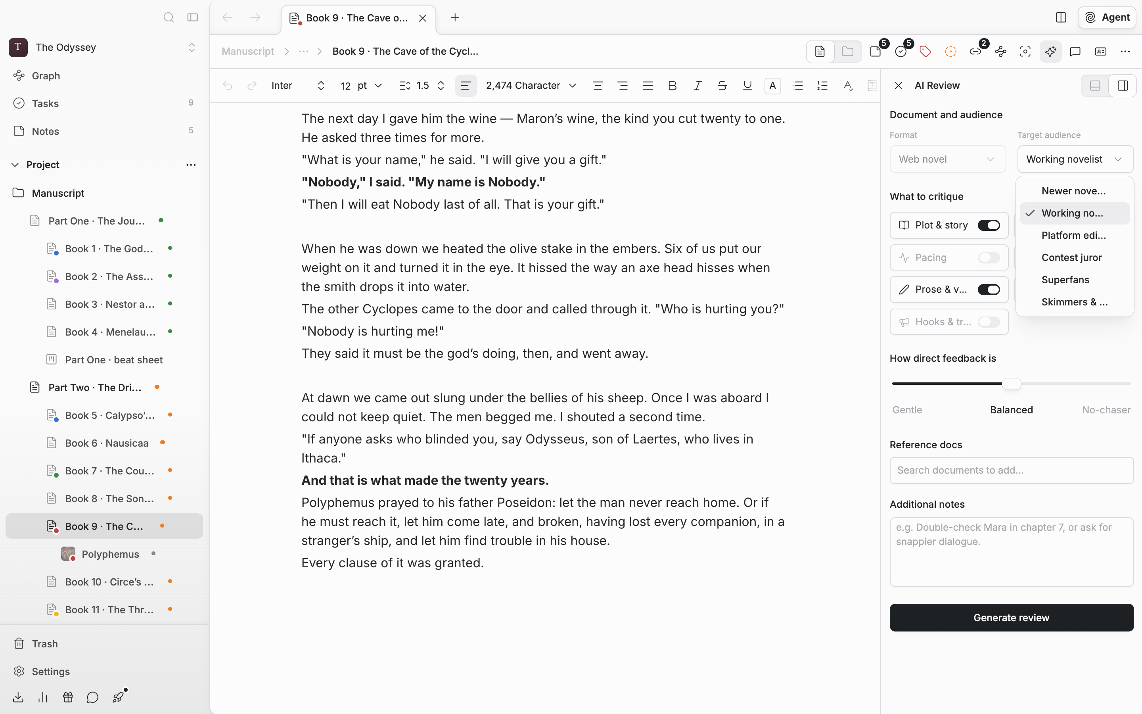Click the split view icon near Agent
The height and width of the screenshot is (714, 1142).
[x=1061, y=17]
